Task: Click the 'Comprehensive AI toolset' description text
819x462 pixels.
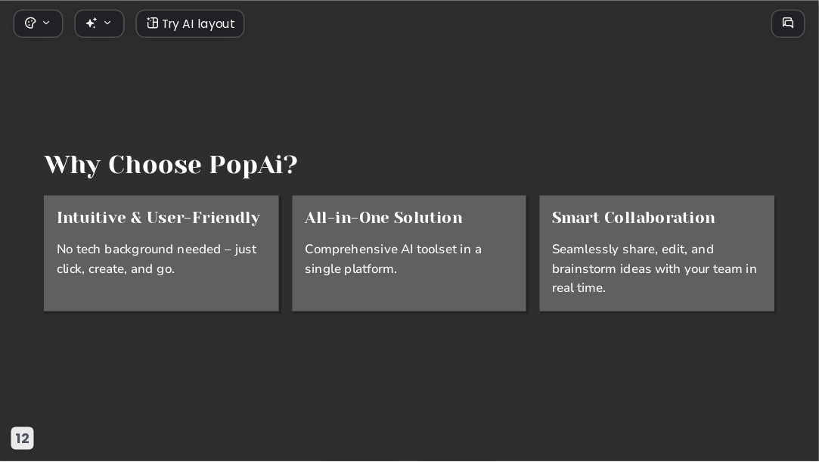Action: (392, 259)
